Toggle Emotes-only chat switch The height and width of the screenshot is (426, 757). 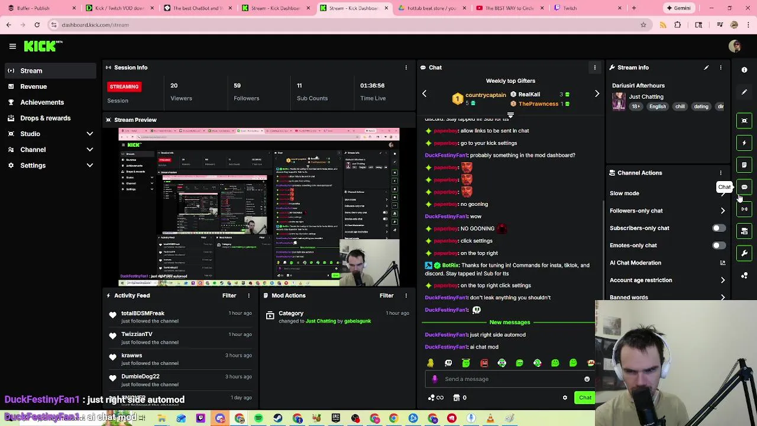(x=718, y=245)
